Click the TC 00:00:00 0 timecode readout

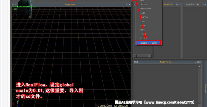tap(104, 106)
